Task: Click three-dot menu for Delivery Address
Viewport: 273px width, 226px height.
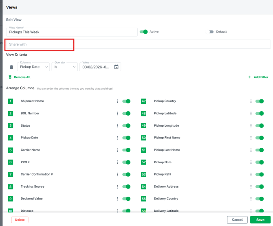Action: pyautogui.click(x=251, y=187)
